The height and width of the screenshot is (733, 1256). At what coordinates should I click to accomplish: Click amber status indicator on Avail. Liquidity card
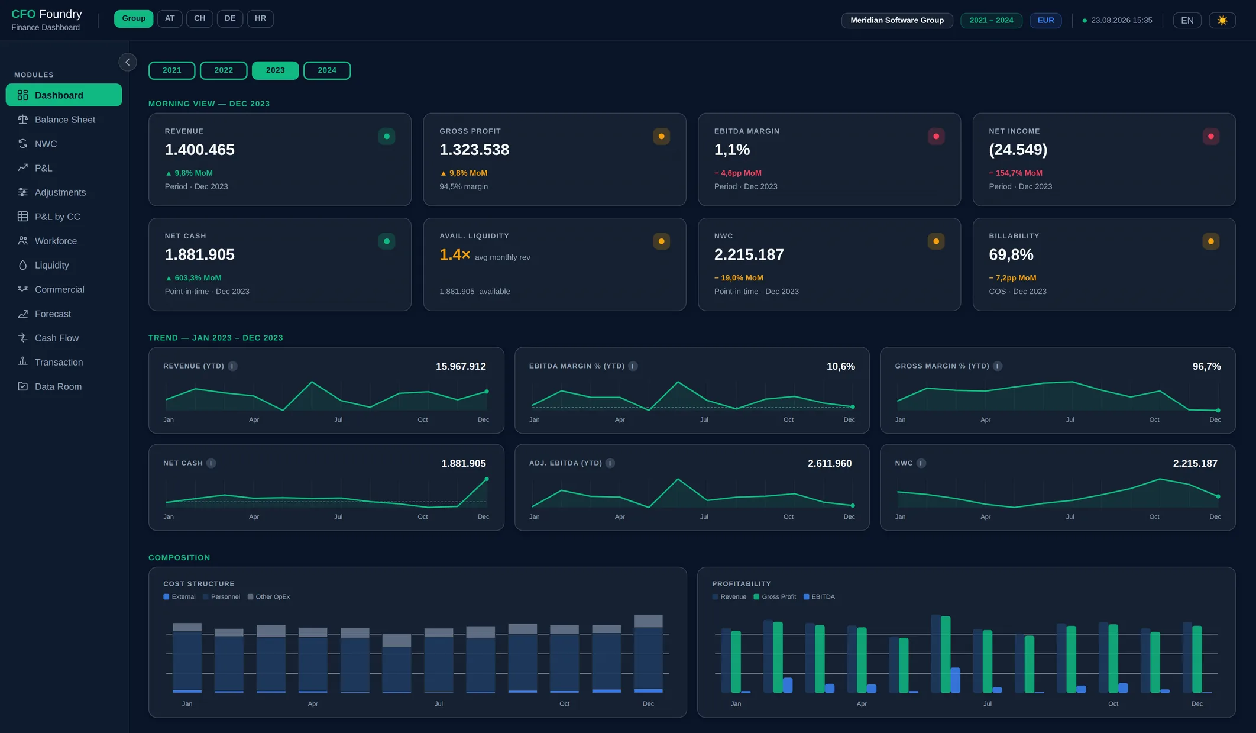[x=661, y=241]
